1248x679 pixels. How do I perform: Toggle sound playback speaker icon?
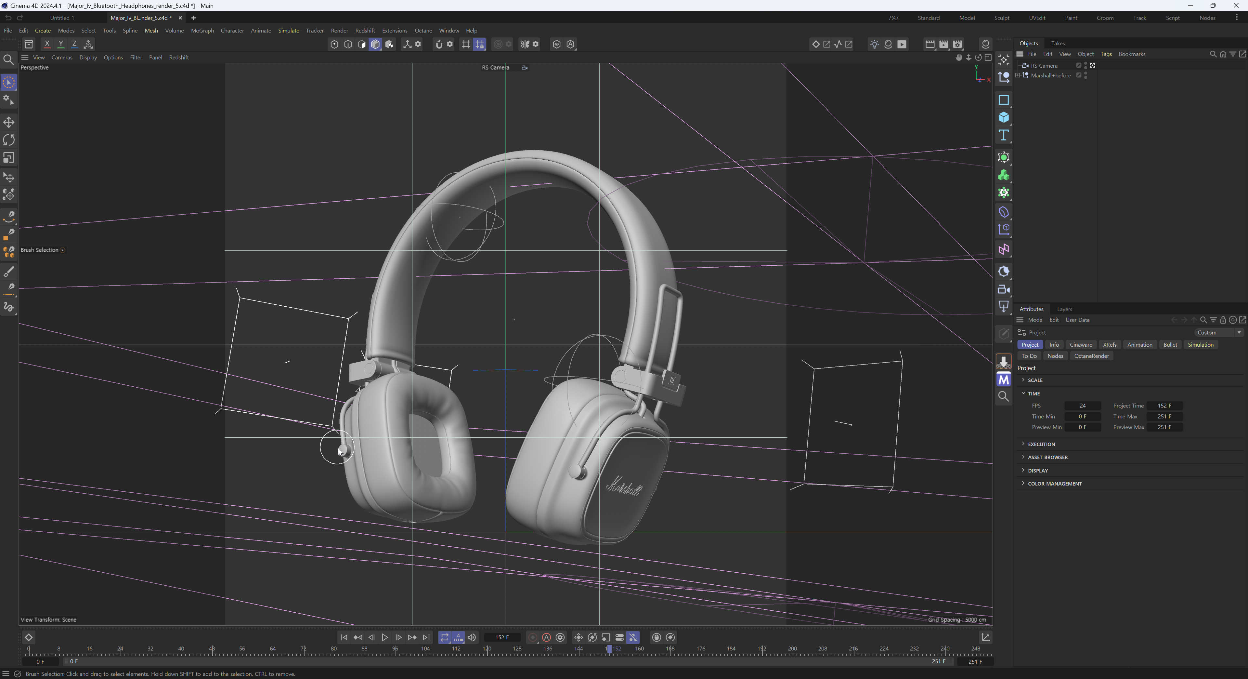tap(472, 637)
